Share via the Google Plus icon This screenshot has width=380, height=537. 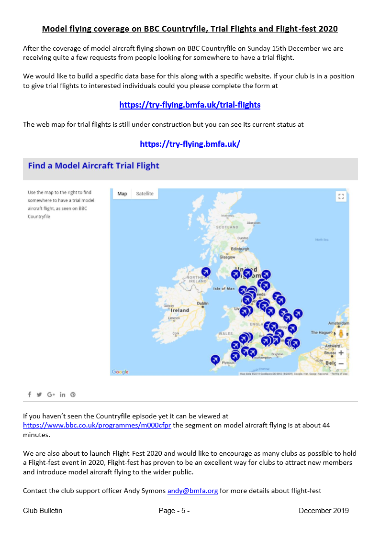[51, 395]
